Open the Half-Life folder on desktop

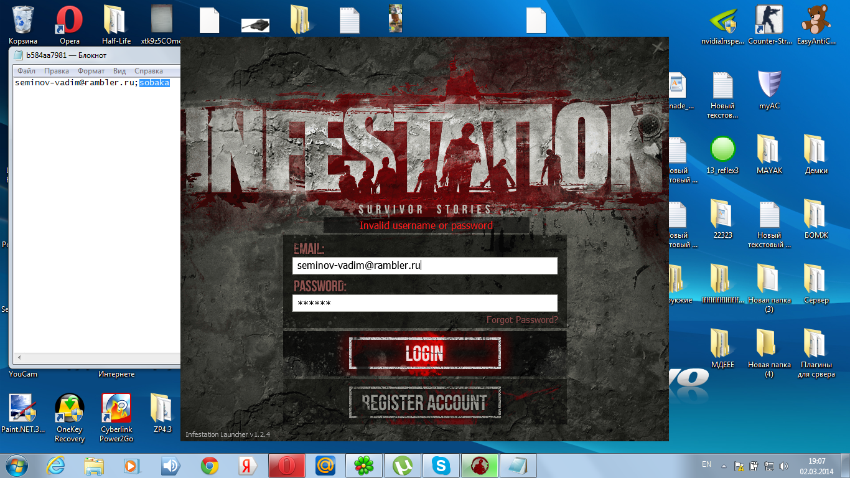pos(116,25)
